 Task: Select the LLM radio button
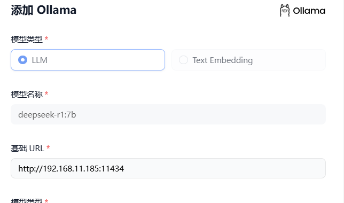point(22,60)
